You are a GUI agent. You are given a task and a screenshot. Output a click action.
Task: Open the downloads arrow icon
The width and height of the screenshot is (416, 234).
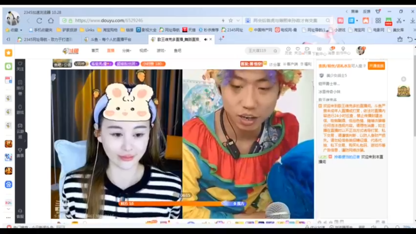click(x=412, y=20)
